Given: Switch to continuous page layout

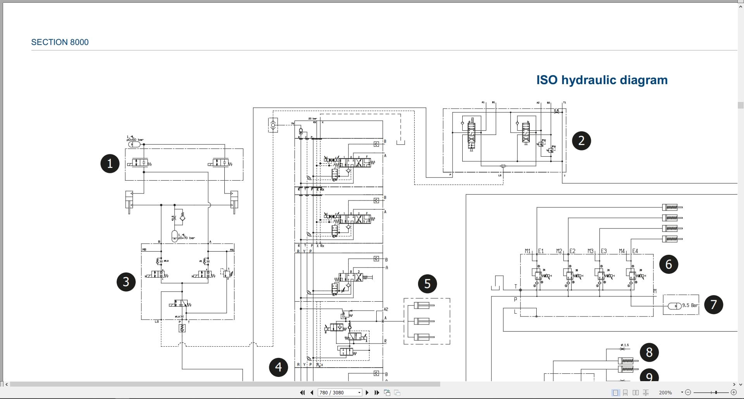Looking at the screenshot, I should point(625,392).
